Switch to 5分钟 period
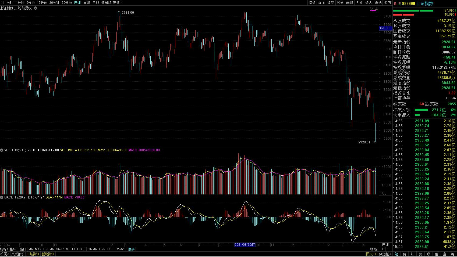 coord(30,3)
